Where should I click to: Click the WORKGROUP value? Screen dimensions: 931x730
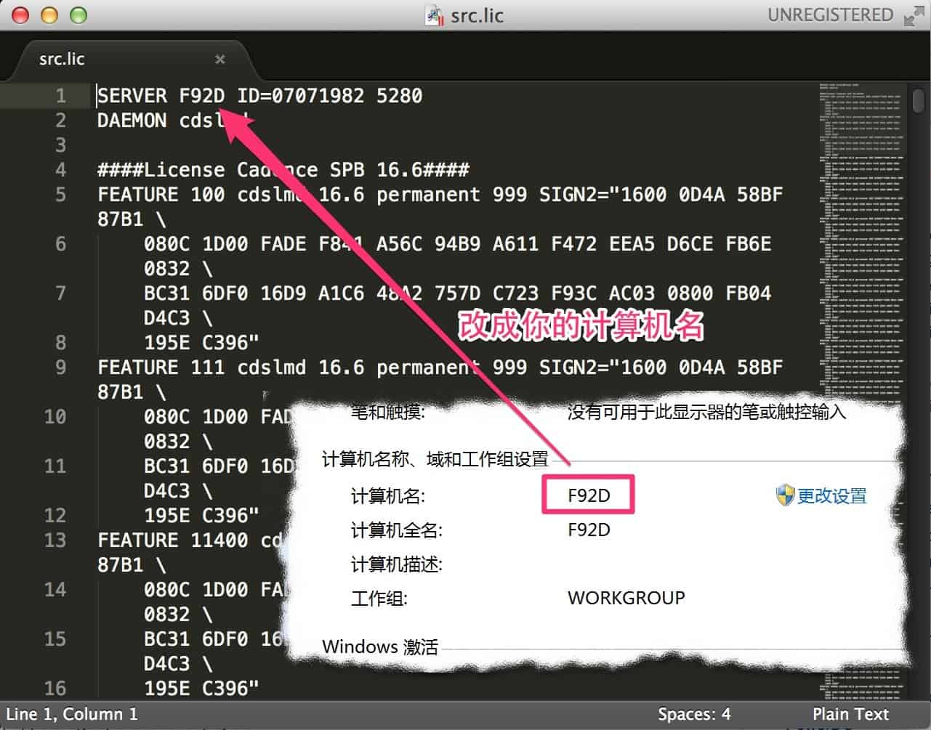pyautogui.click(x=626, y=599)
